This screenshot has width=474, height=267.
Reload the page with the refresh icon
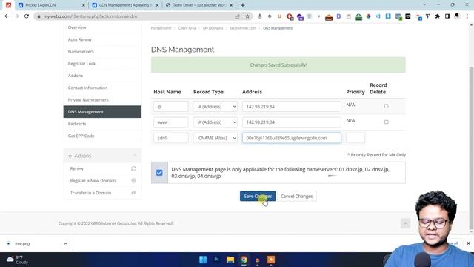pos(27,16)
